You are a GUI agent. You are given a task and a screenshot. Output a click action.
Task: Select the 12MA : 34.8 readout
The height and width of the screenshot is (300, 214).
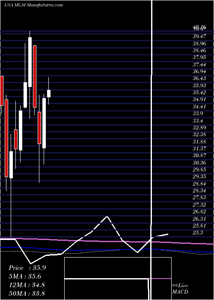(x=27, y=285)
